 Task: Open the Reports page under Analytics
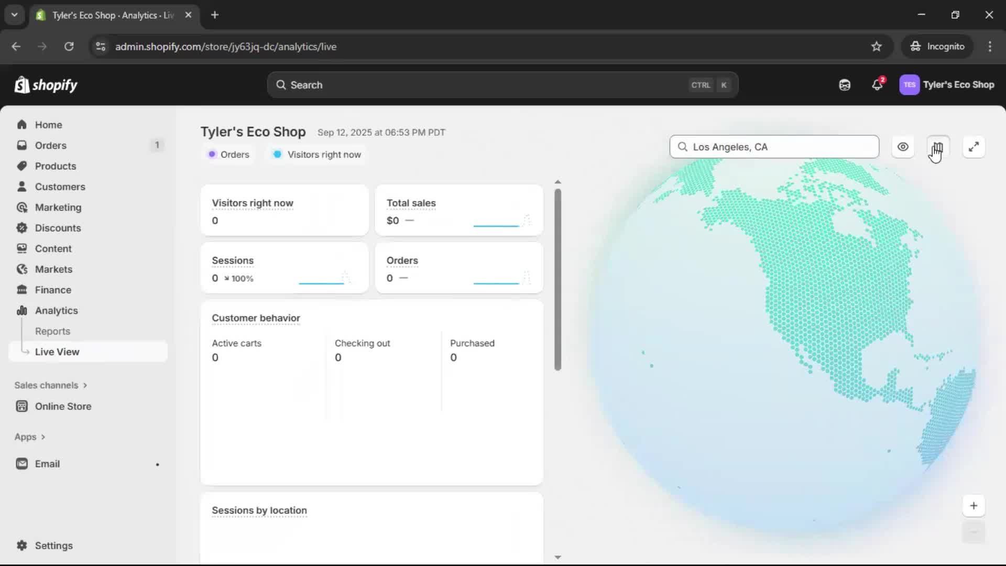pyautogui.click(x=53, y=331)
